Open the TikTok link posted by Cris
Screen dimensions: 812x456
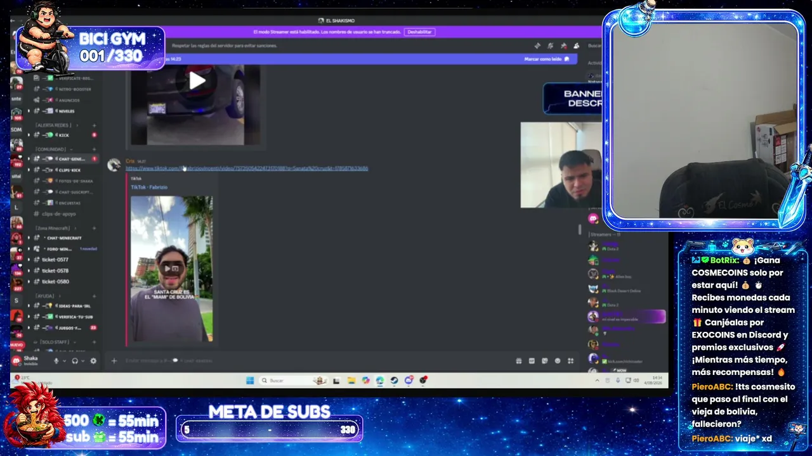point(247,168)
